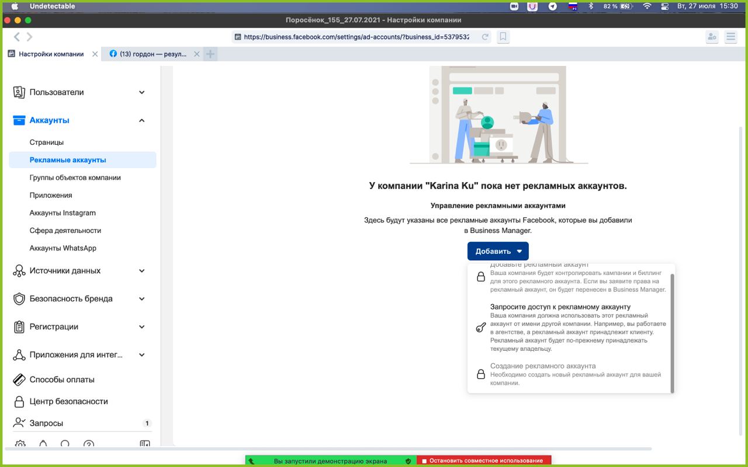Image resolution: width=748 pixels, height=467 pixels.
Task: Click the browser back arrow
Action: (17, 37)
